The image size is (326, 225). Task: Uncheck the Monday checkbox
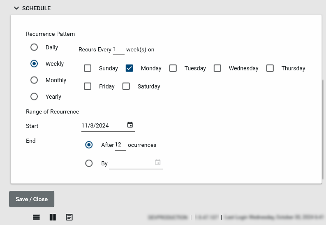click(x=129, y=68)
